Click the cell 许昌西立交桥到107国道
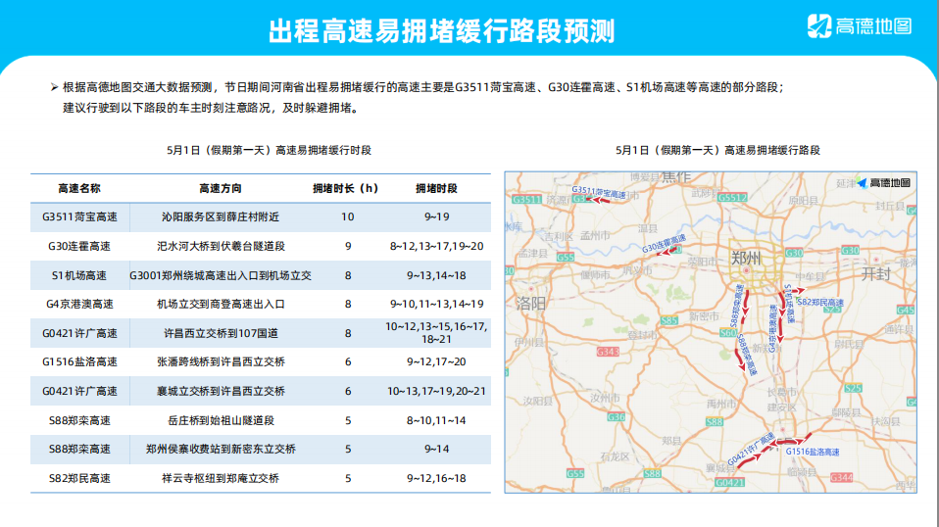 pyautogui.click(x=221, y=333)
